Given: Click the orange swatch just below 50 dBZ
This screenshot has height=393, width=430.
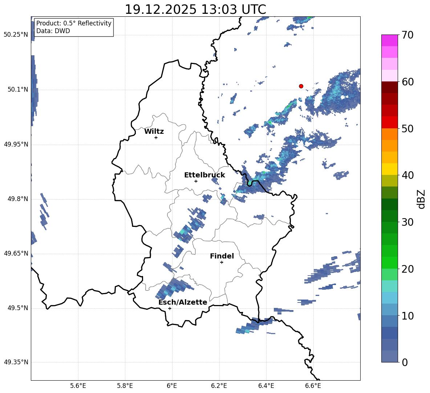Looking at the screenshot, I should coord(389,134).
